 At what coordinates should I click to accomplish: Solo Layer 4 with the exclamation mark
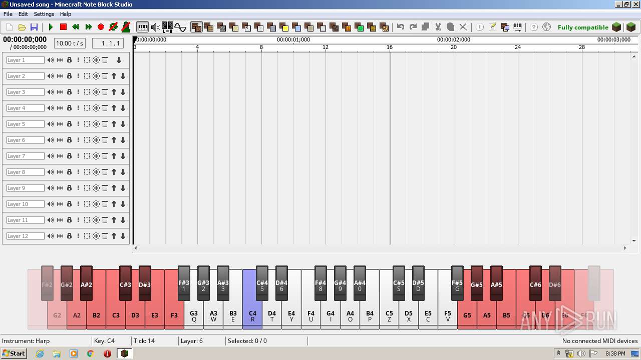tap(78, 108)
